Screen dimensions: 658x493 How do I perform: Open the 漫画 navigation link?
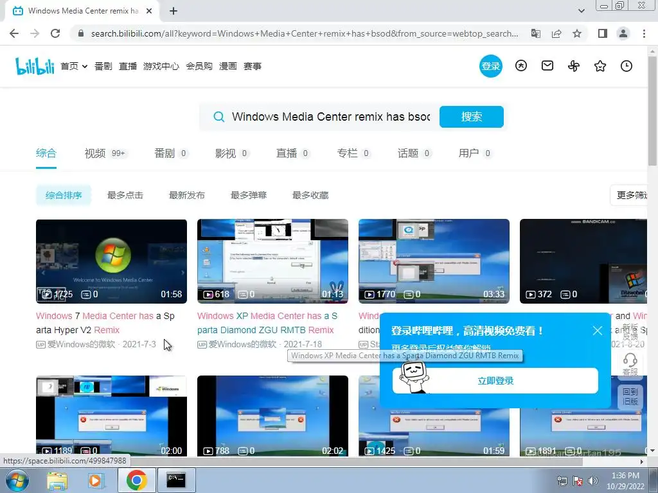[228, 66]
